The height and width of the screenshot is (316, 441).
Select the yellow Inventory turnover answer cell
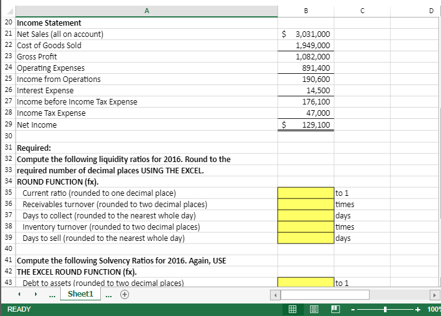coord(306,227)
